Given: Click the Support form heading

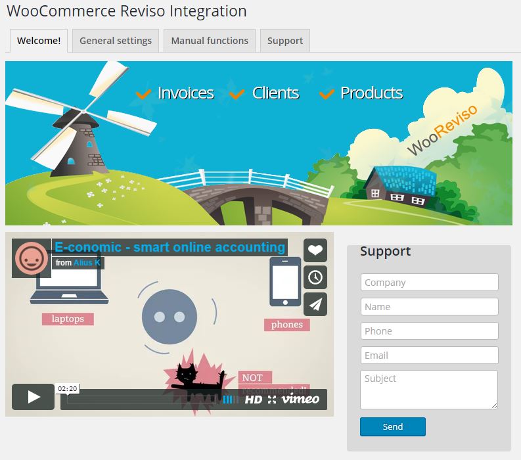Looking at the screenshot, I should 386,251.
